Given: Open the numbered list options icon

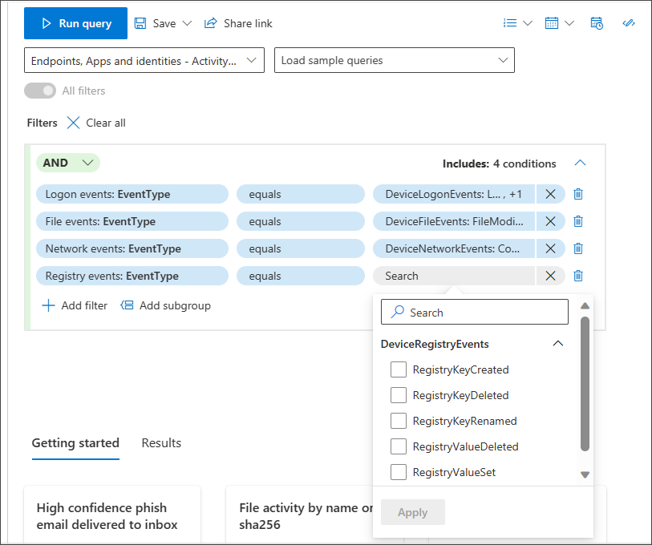Looking at the screenshot, I should (510, 23).
